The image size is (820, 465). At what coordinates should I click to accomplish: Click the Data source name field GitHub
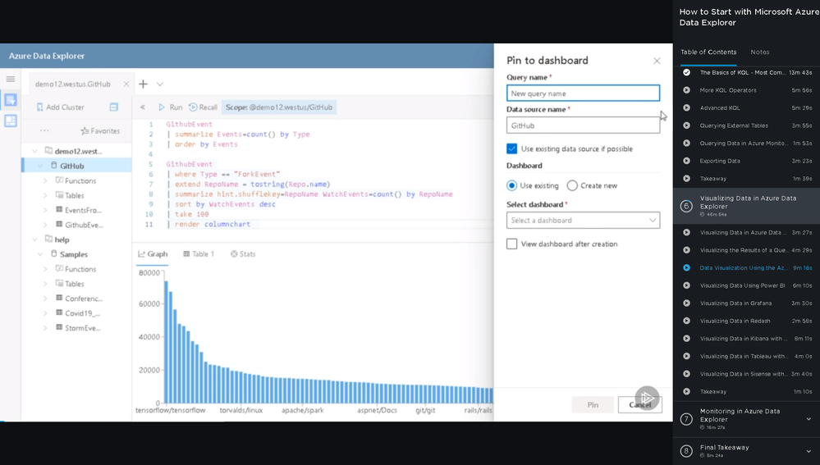(x=583, y=125)
